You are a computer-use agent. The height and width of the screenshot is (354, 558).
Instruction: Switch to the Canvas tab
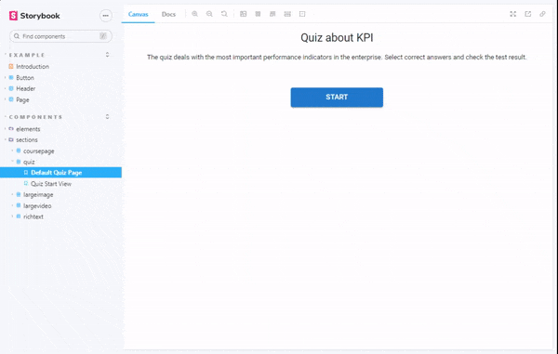coord(138,14)
